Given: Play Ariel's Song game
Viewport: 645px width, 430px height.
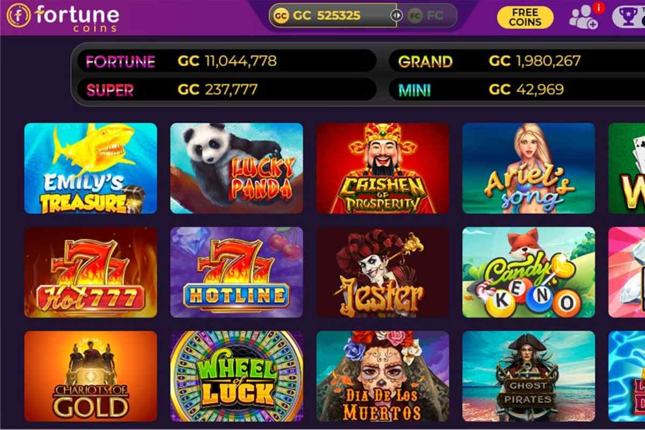Looking at the screenshot, I should pos(529,168).
